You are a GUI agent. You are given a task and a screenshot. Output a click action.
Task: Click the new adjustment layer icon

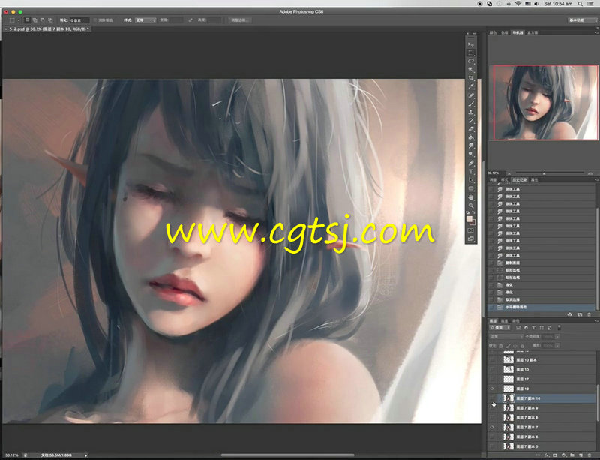(x=564, y=455)
